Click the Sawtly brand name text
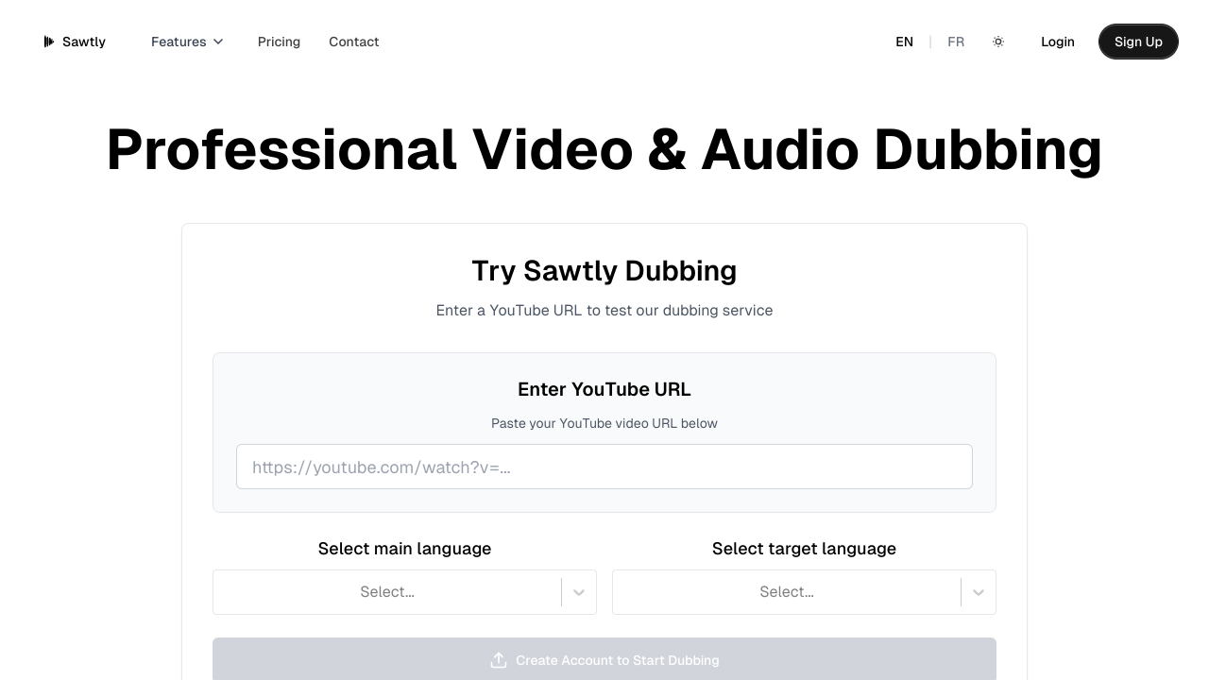This screenshot has width=1209, height=680. [84, 42]
